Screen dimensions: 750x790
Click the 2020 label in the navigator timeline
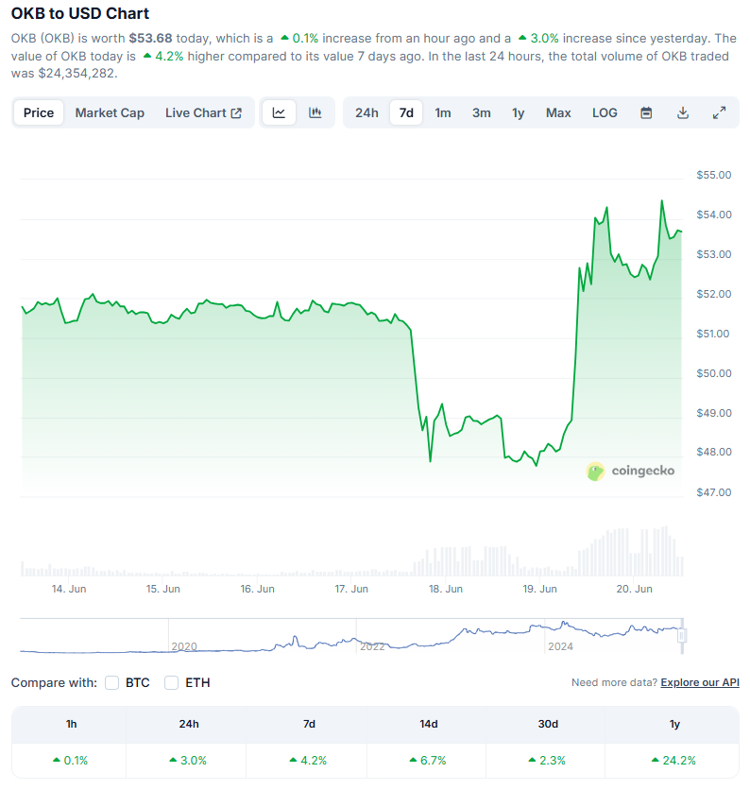click(x=184, y=646)
